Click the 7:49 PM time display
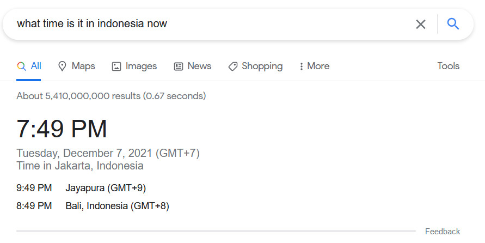 pyautogui.click(x=62, y=129)
